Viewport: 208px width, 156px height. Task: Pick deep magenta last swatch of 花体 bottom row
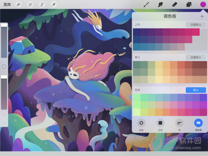point(203,112)
